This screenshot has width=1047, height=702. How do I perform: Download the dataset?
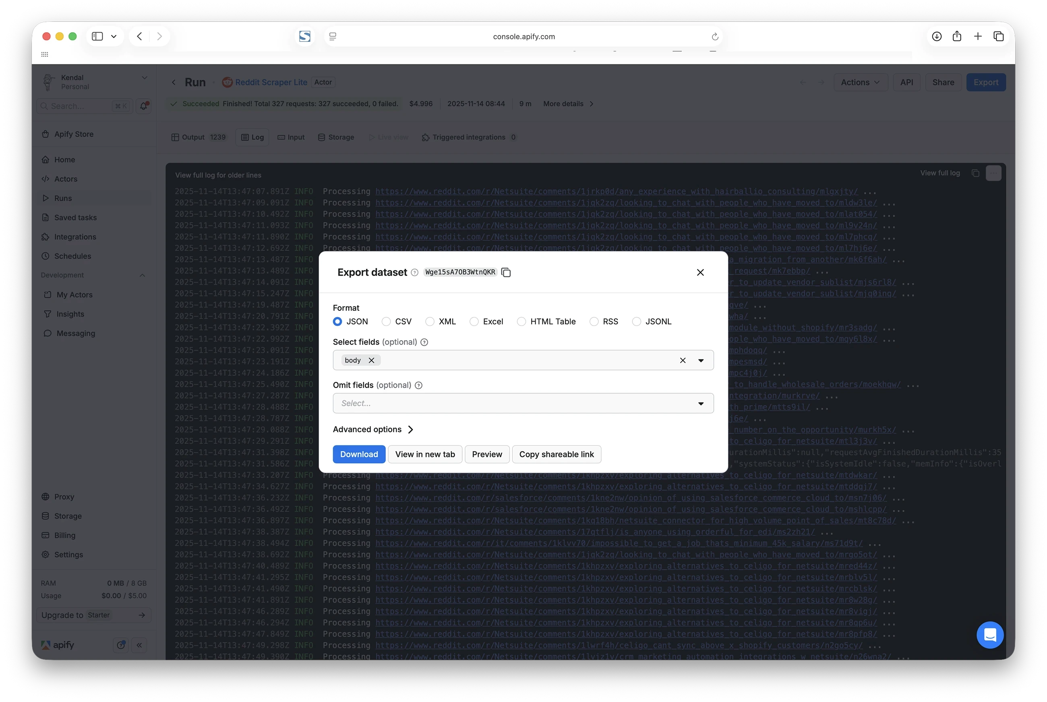point(359,455)
